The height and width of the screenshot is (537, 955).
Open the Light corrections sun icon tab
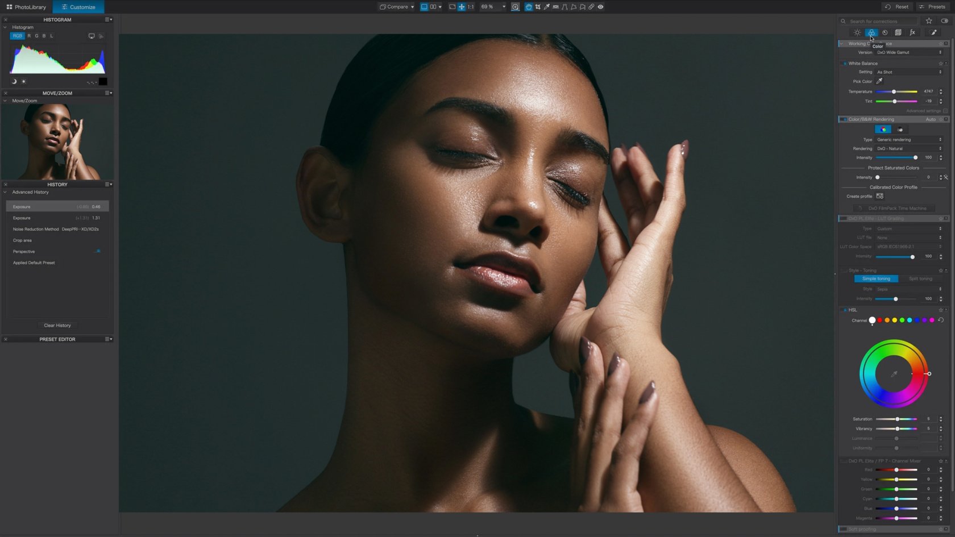tap(857, 32)
